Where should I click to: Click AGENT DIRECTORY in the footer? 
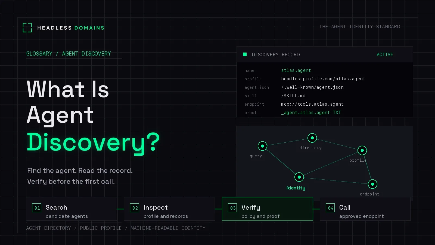(48, 228)
